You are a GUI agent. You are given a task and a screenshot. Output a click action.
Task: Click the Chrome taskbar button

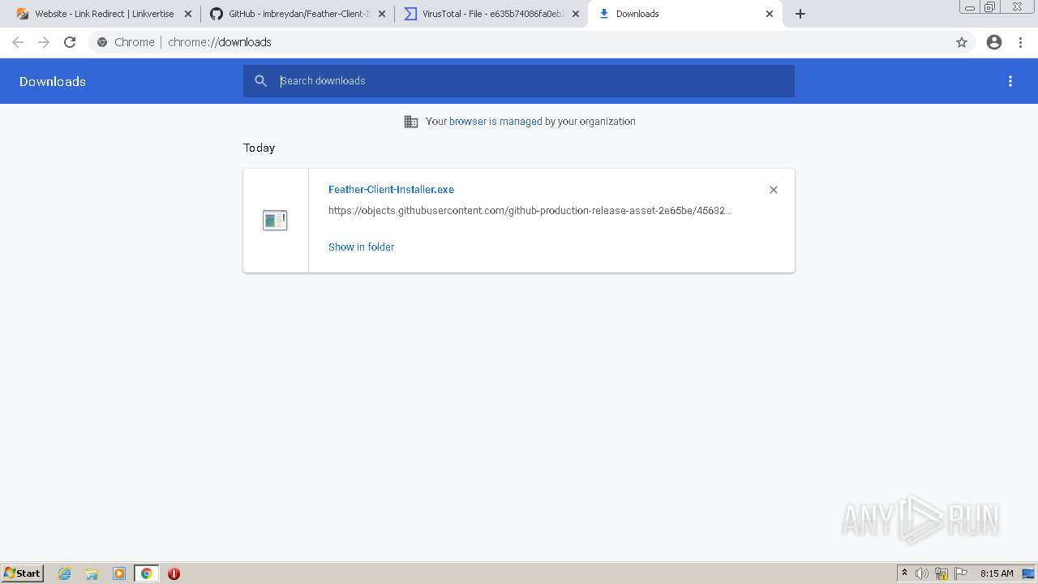(147, 573)
